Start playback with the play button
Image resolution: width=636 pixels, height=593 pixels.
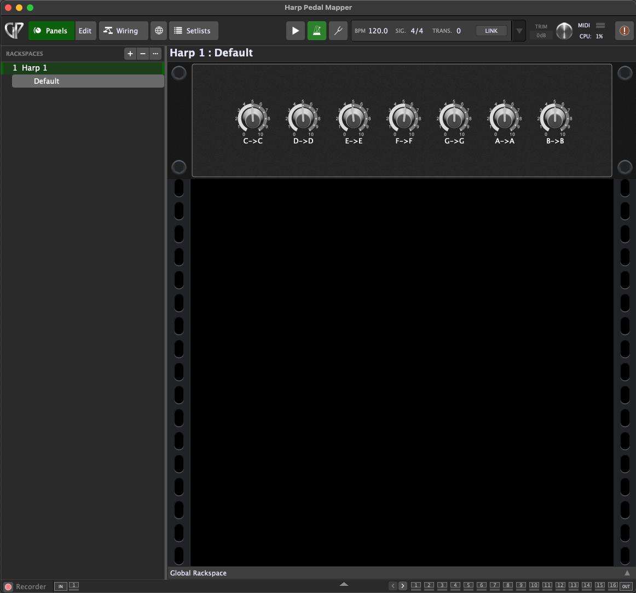(296, 31)
